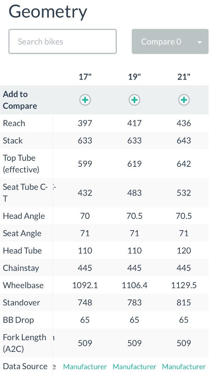Open Manufacturer source link for 21"
This screenshot has width=217, height=380.
pos(184,367)
